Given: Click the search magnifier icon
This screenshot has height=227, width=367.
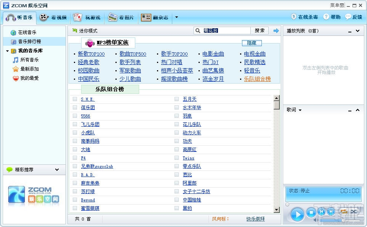Looking at the screenshot, I should pos(198,31).
